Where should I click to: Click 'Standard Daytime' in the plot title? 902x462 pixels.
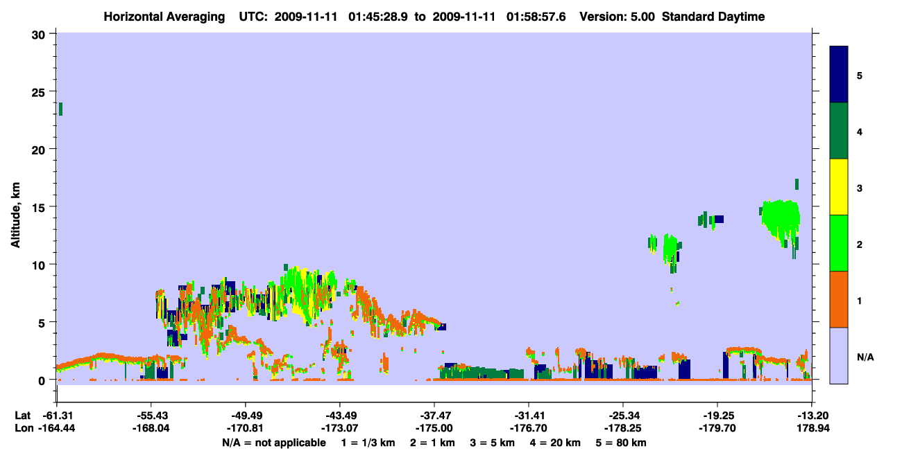click(713, 17)
